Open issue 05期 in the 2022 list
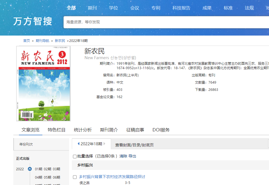Screen dimensions: 269x185 pos(47,177)
